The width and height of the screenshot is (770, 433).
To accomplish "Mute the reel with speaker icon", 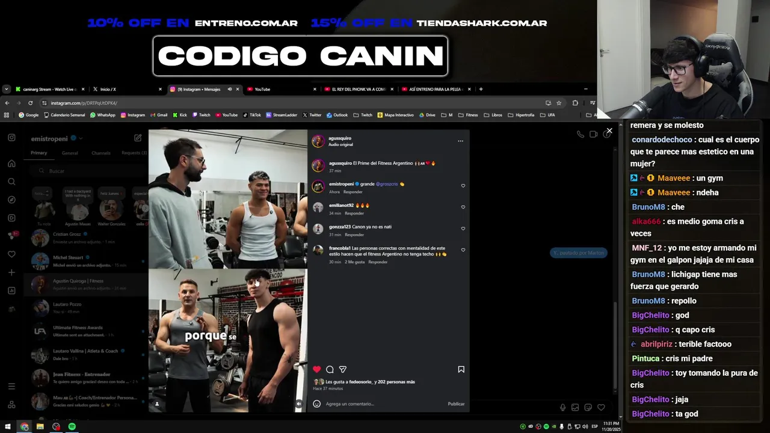I will 299,404.
